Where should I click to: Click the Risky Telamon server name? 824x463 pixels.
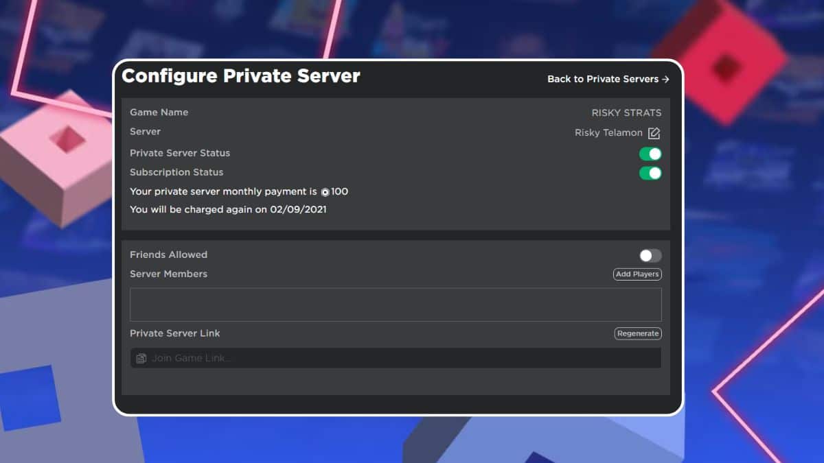coord(608,133)
